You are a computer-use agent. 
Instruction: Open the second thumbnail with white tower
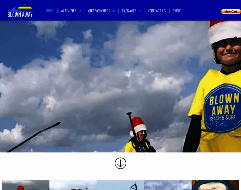[x=73, y=185]
